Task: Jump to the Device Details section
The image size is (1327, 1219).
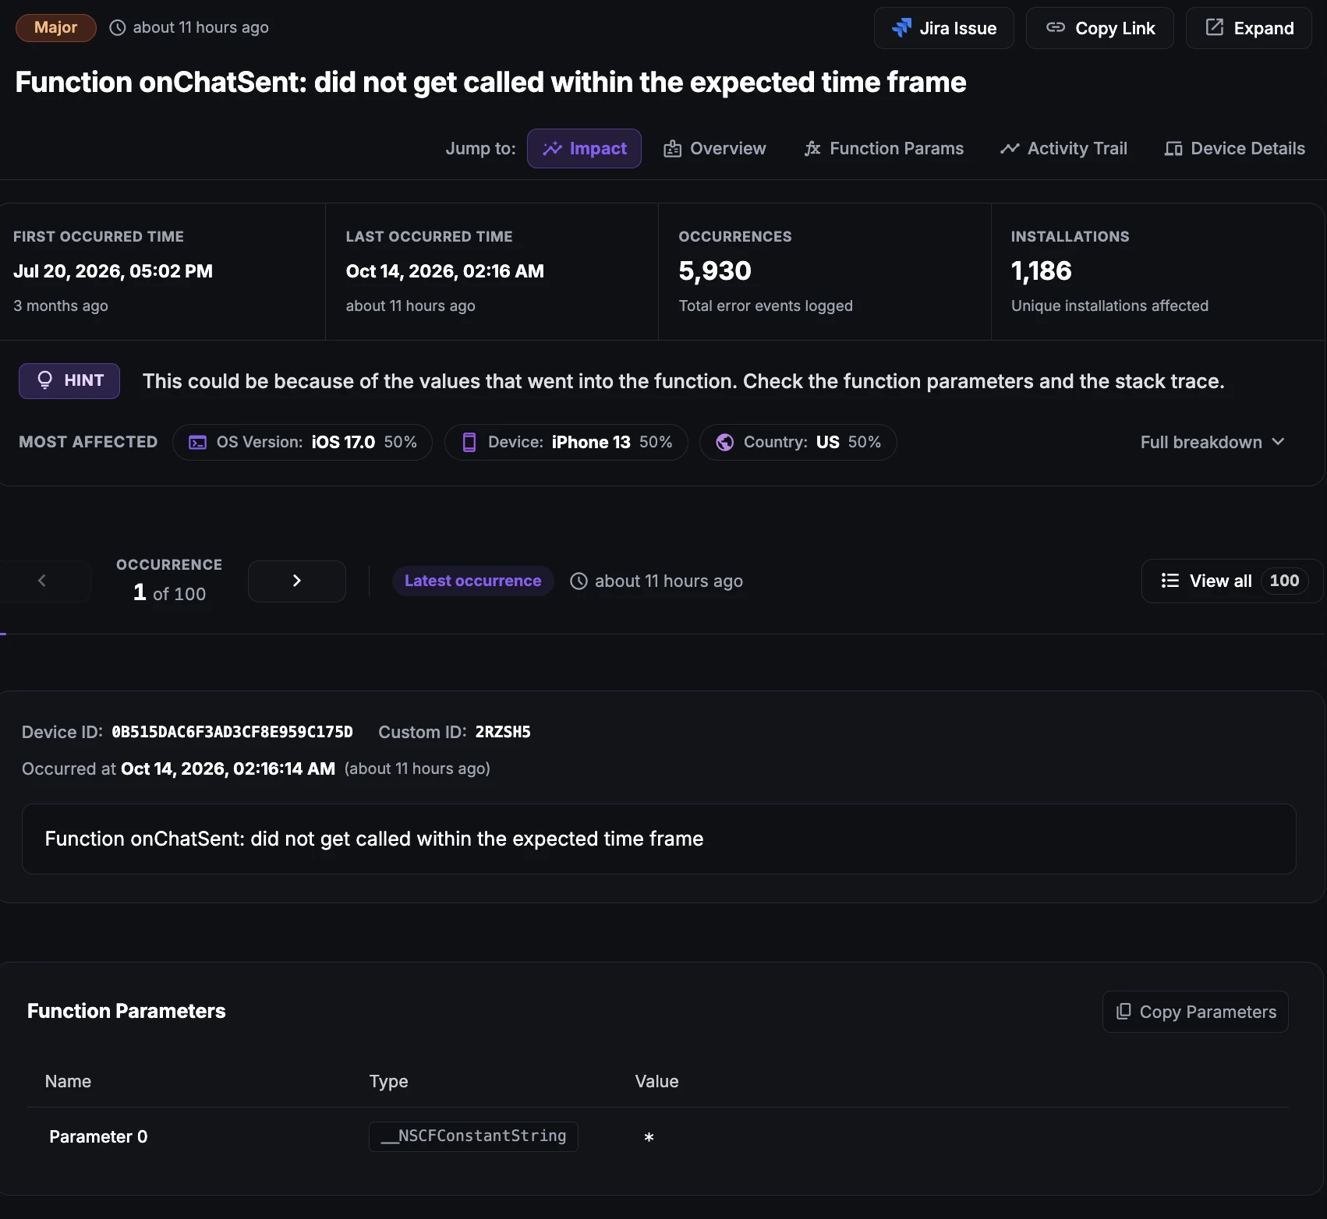Action: (1234, 148)
